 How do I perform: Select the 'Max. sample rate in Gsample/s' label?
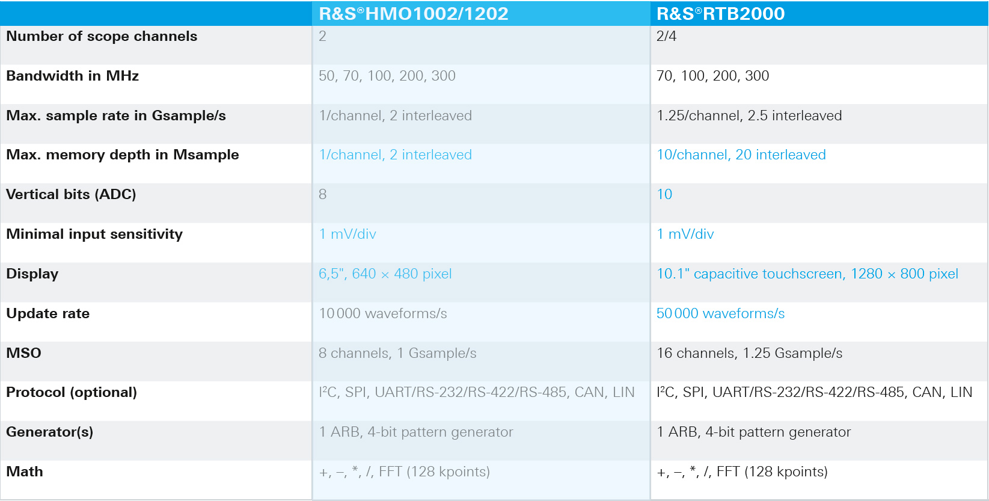tap(116, 115)
